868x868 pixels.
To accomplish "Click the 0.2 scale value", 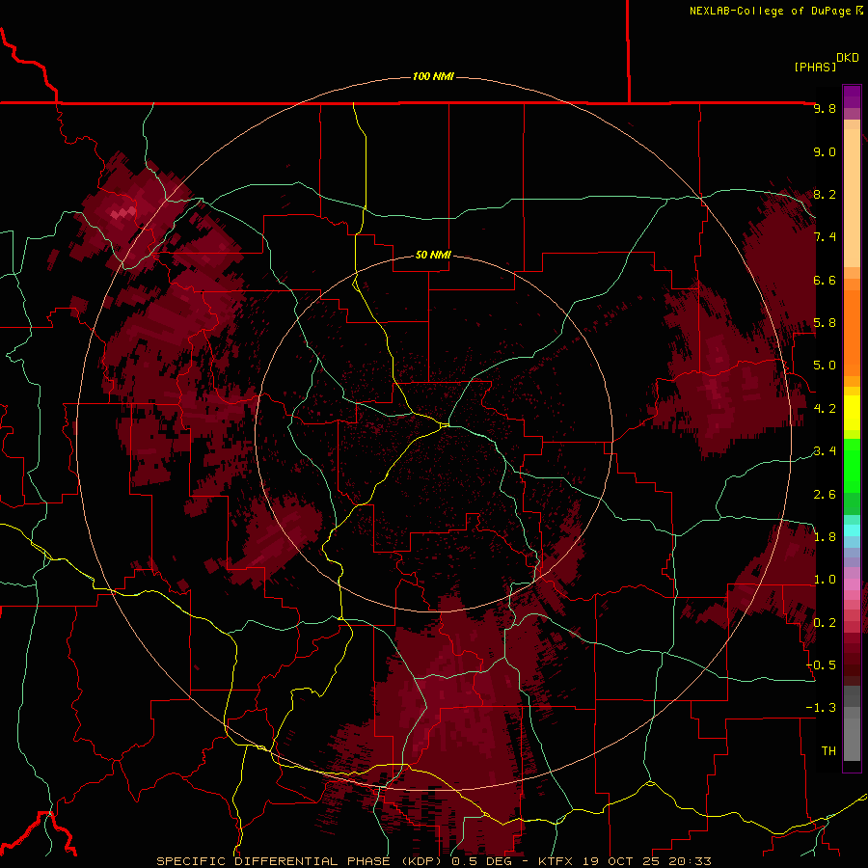I will tap(825, 623).
